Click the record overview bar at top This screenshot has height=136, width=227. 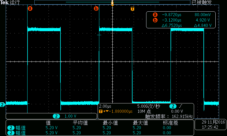click(112, 2)
